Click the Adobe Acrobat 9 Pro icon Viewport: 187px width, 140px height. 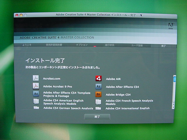coord(36,86)
